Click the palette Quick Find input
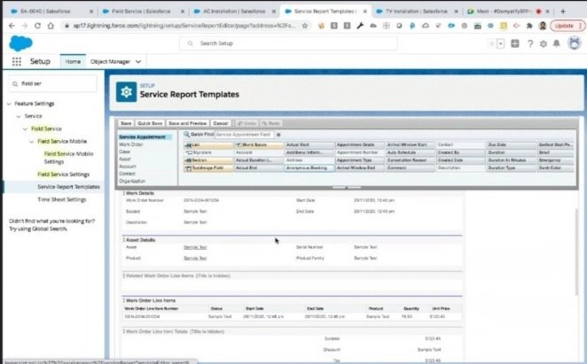587x364 pixels. tap(245, 135)
